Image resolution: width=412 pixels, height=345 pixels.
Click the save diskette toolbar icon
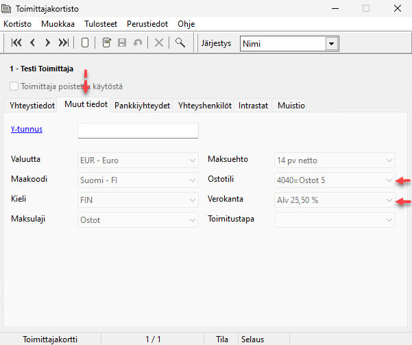click(122, 43)
